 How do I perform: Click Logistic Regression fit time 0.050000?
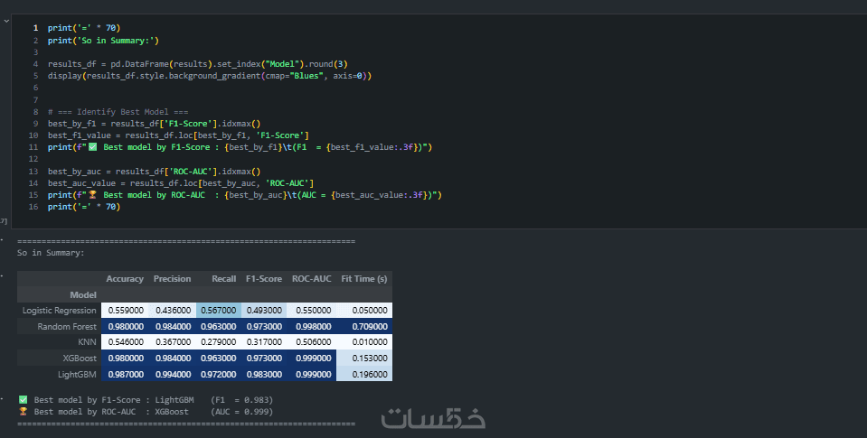[364, 311]
